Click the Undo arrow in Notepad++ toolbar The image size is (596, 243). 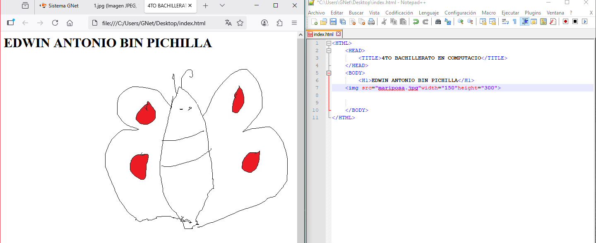416,22
